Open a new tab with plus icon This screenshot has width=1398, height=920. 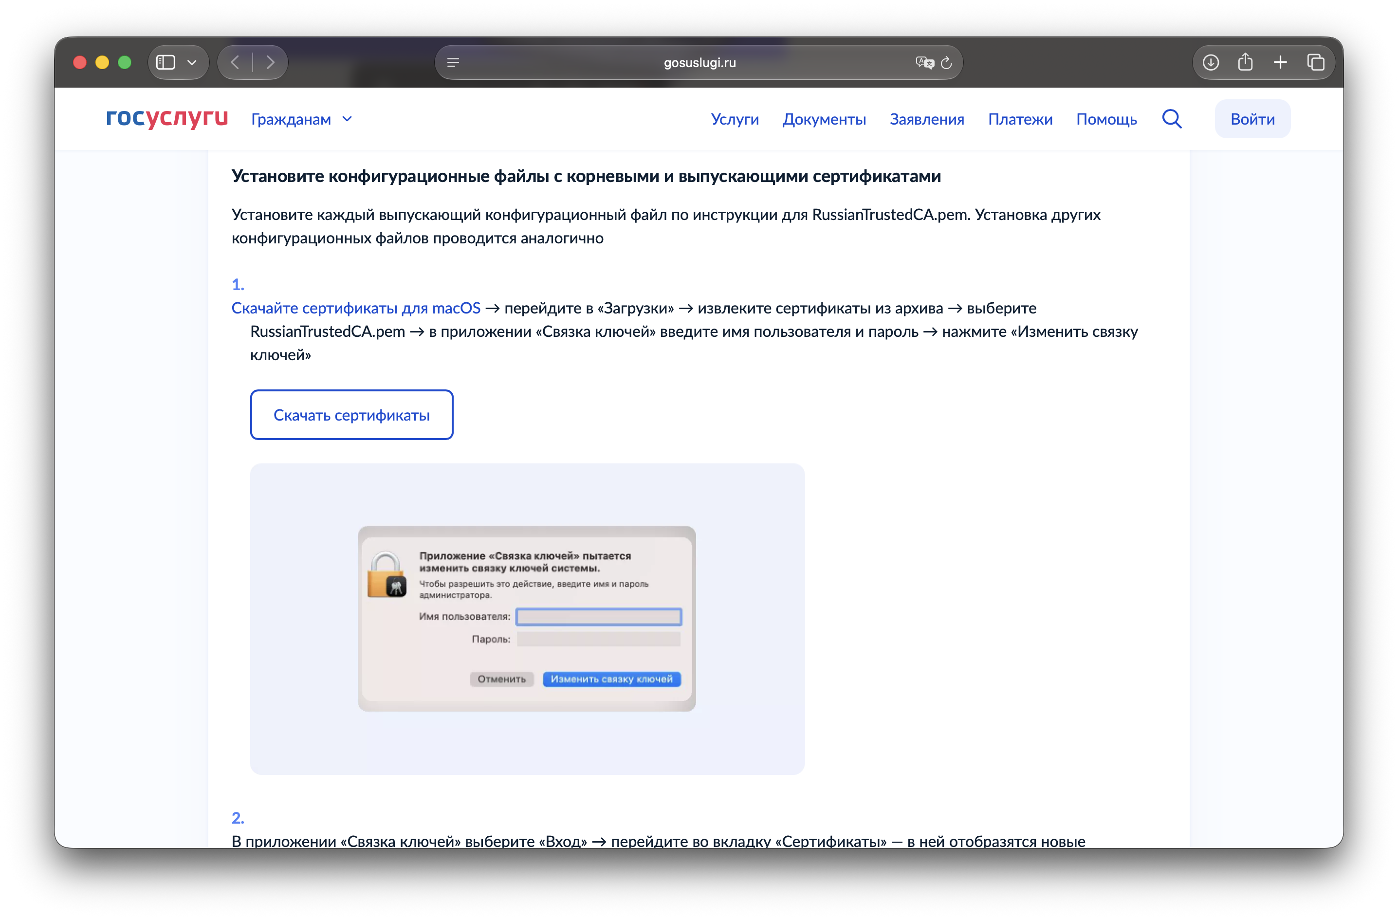(x=1281, y=62)
